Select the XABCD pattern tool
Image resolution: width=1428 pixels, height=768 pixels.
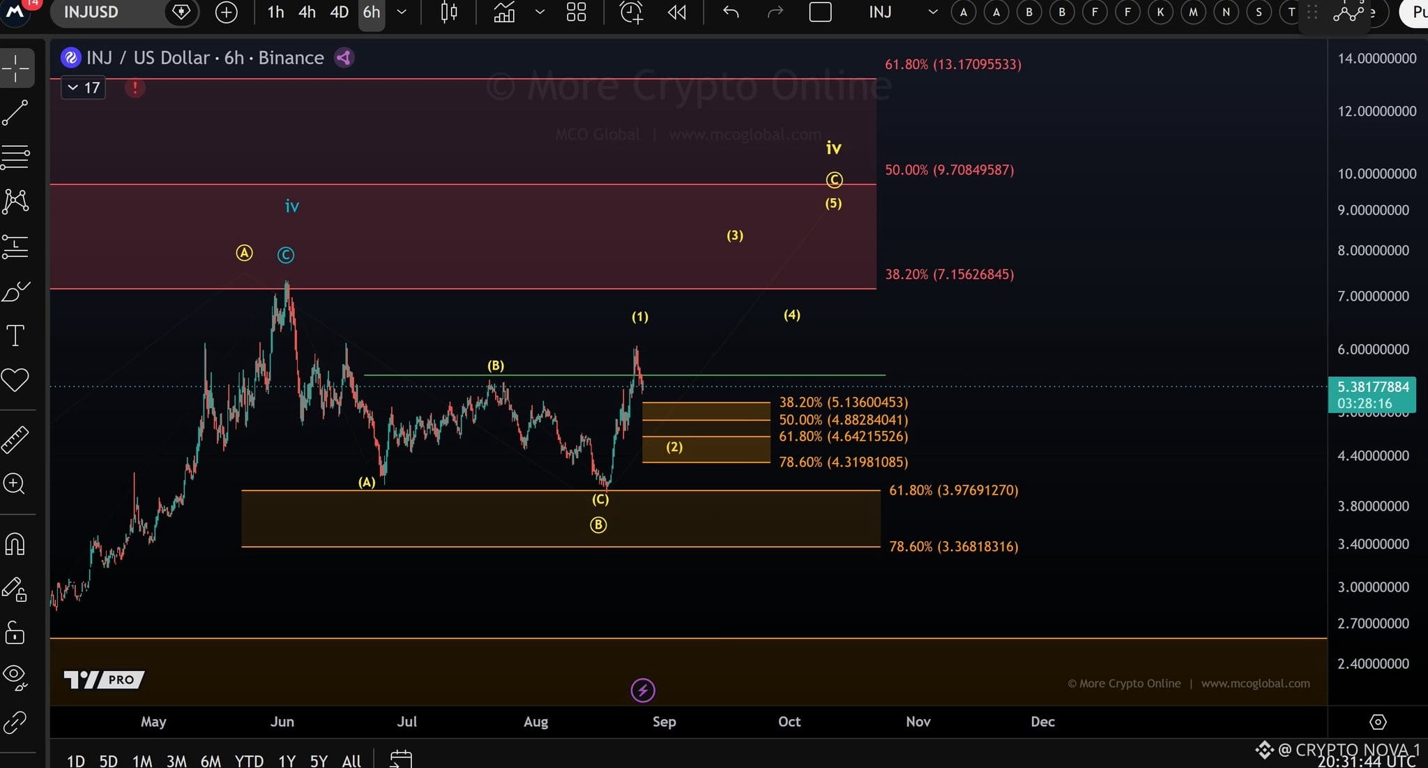point(15,202)
